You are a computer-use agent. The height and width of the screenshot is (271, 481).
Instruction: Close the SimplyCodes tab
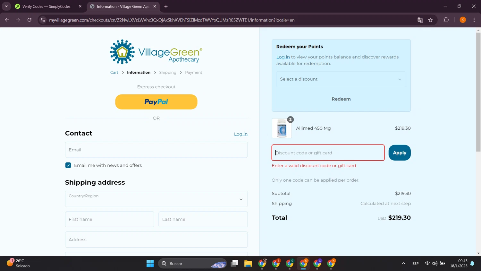tap(80, 6)
